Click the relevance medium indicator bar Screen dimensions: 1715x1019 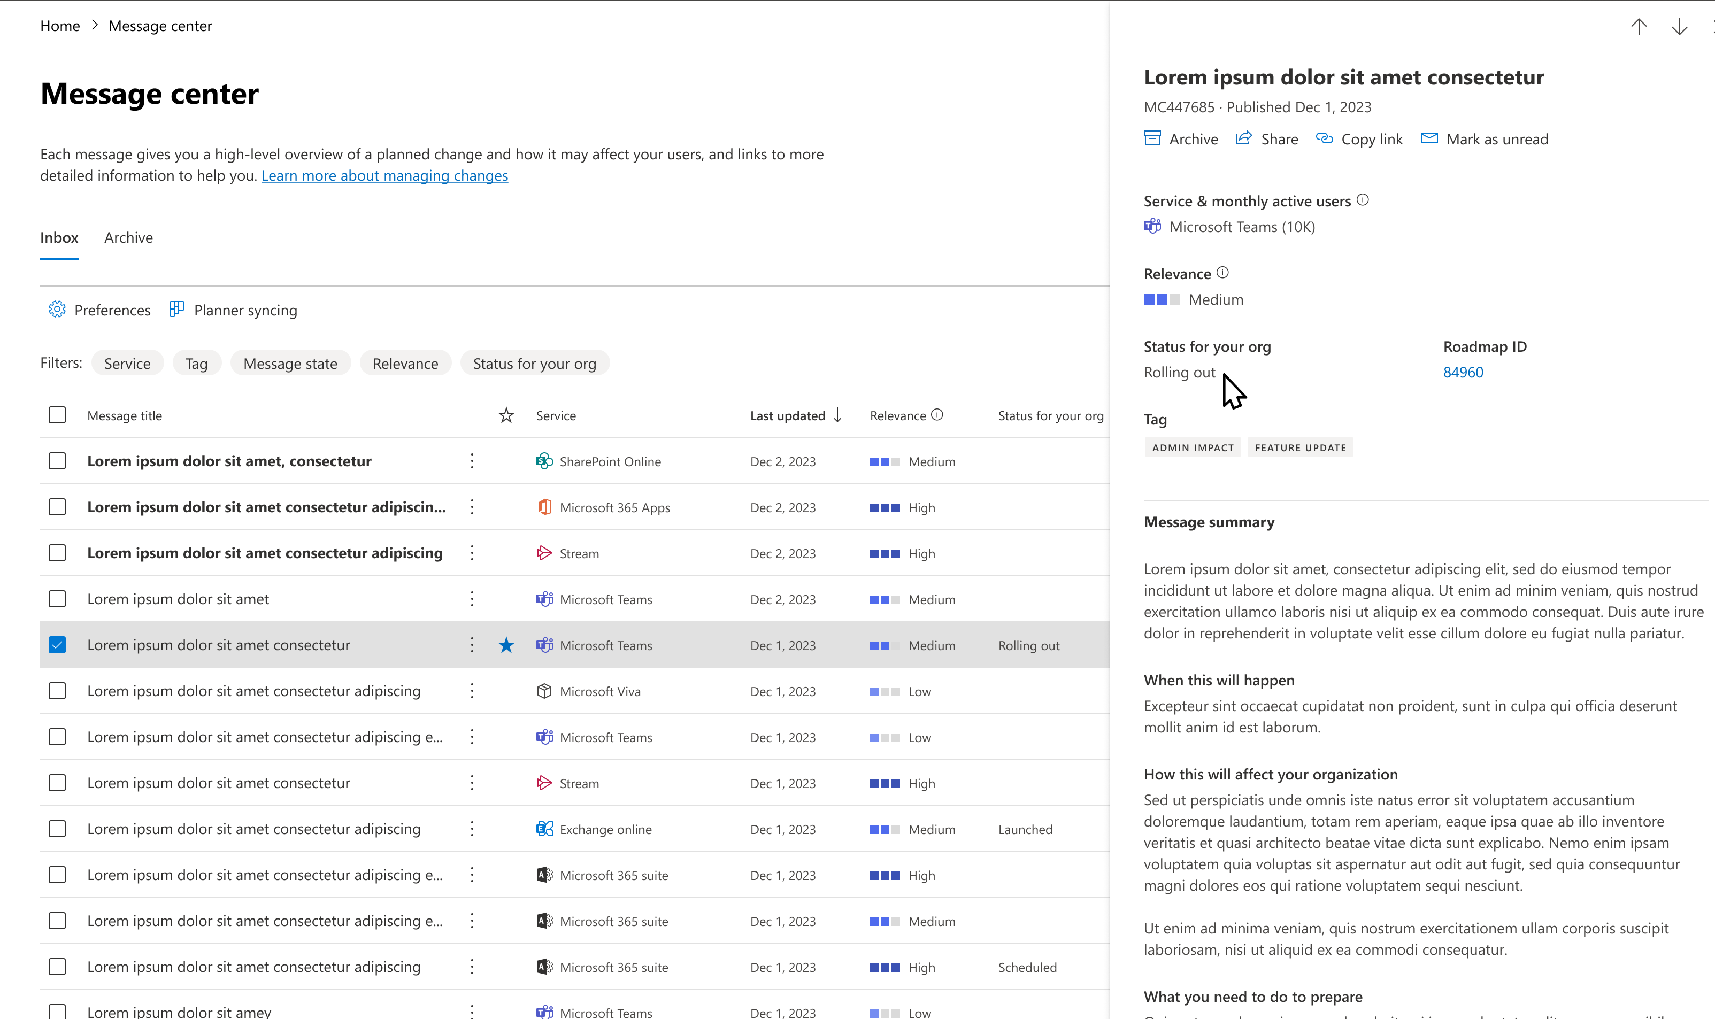click(1162, 299)
